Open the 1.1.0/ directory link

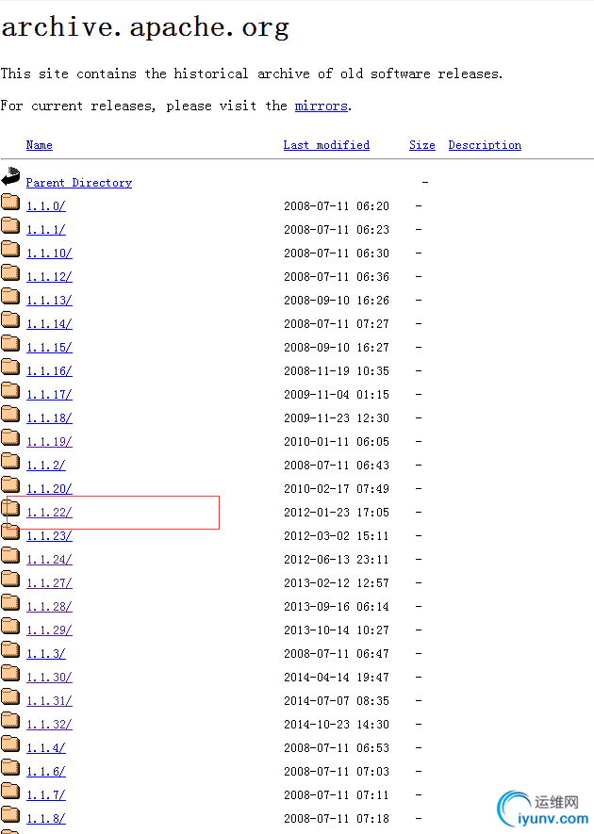tap(46, 205)
